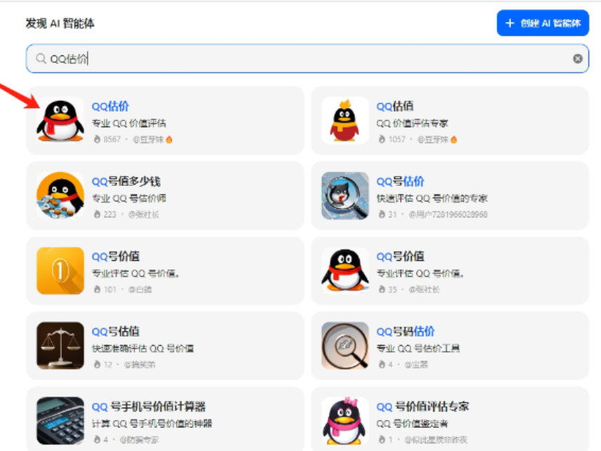Open the QQ估值 avatar with the crowned penguin

345,121
